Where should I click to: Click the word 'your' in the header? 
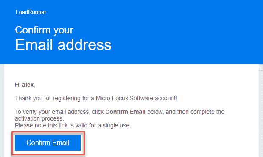(63, 30)
